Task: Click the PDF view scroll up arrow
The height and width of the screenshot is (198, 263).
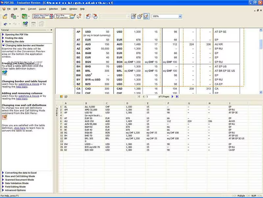Action: (261, 30)
